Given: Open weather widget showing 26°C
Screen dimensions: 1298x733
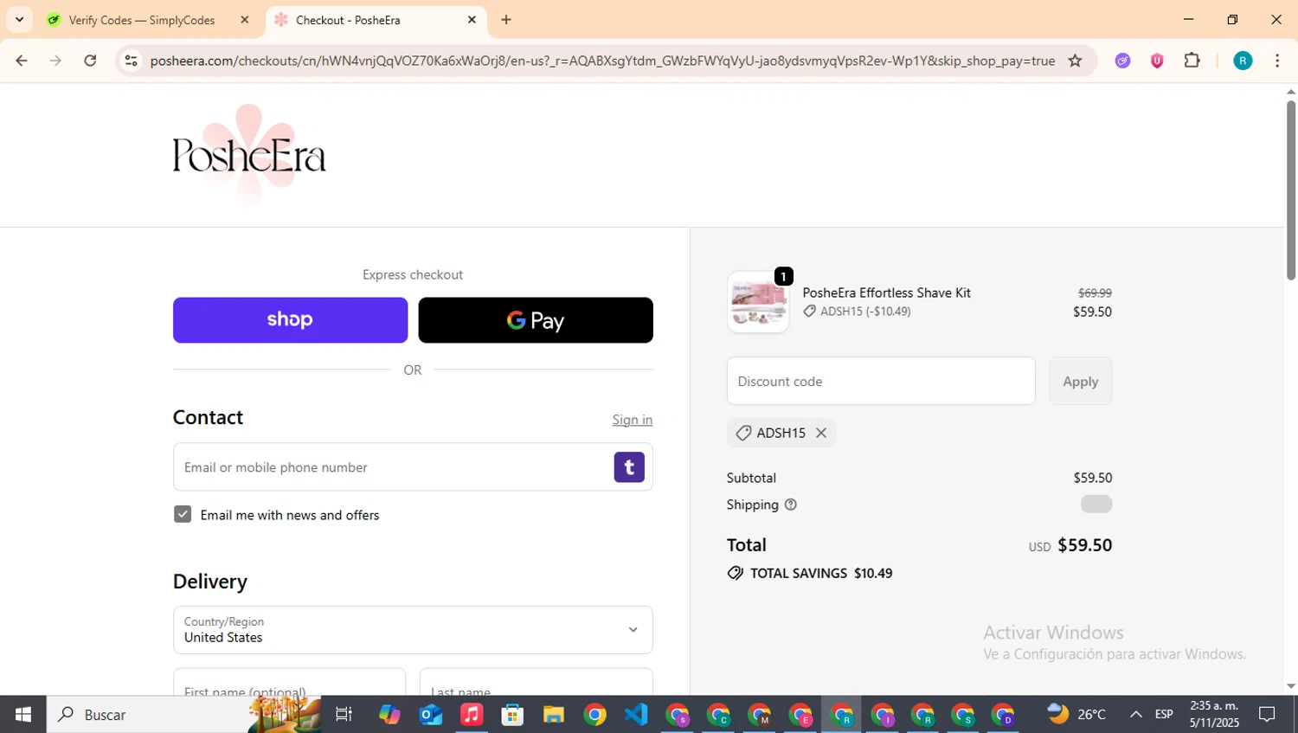Looking at the screenshot, I should (x=1076, y=715).
